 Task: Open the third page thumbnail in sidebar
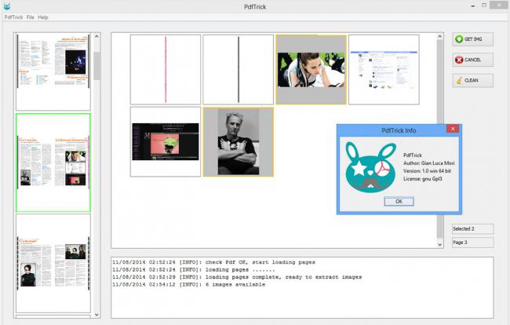click(53, 263)
